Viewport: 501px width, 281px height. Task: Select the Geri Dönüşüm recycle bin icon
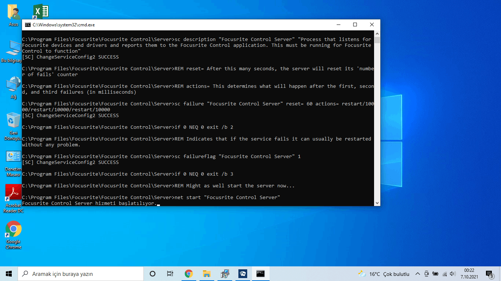tap(14, 126)
